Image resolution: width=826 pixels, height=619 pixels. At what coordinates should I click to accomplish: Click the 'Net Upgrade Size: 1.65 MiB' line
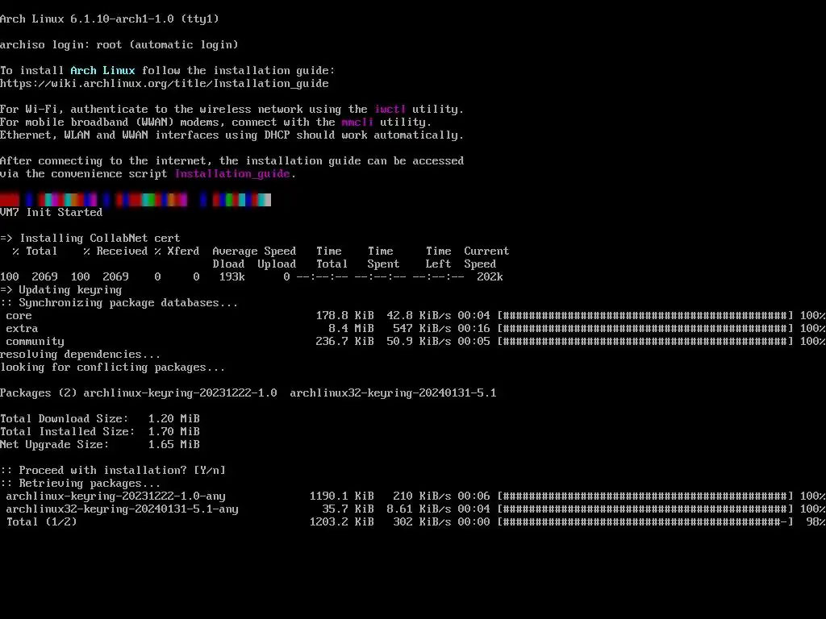tap(100, 444)
